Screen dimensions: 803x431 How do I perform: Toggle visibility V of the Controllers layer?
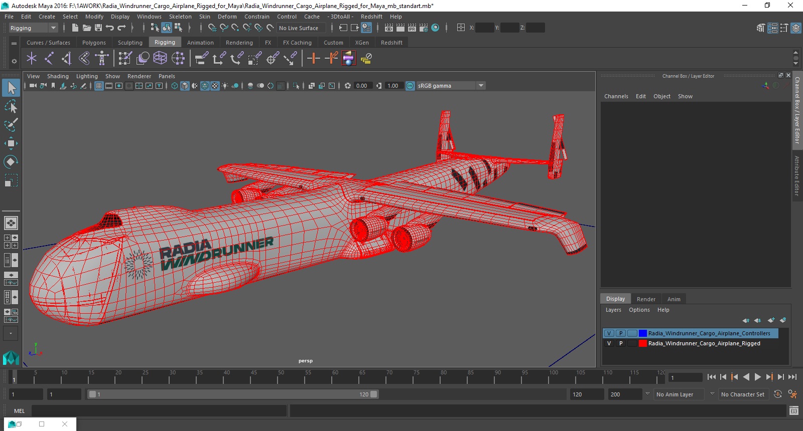609,333
